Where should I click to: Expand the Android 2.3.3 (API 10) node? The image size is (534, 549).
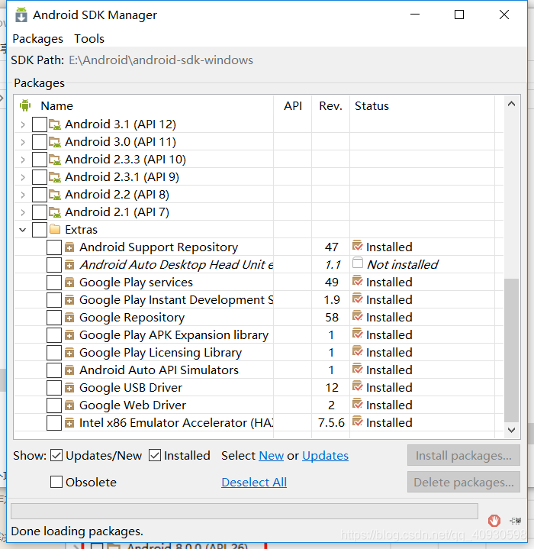click(x=23, y=160)
